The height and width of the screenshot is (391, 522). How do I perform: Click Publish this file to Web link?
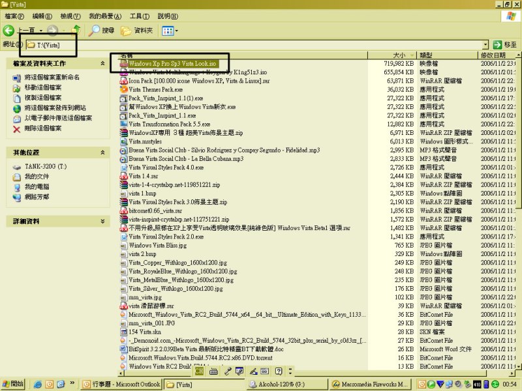[x=55, y=108]
